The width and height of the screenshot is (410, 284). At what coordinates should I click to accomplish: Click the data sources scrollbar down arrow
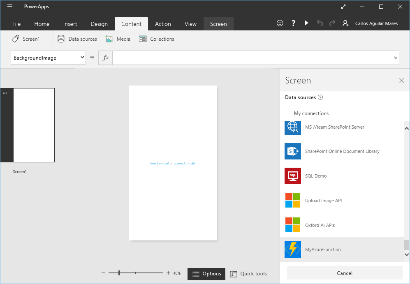click(407, 254)
